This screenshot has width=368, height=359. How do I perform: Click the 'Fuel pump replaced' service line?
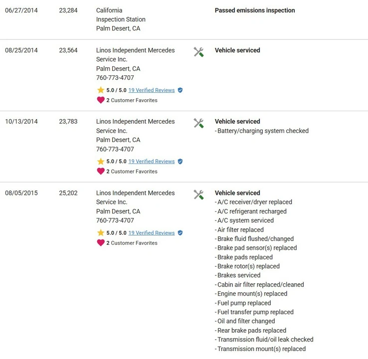click(x=243, y=303)
